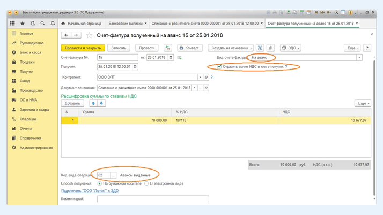
Task: Click the 'Подключить ООО Лютик к ЭДО' link
Action: point(90,191)
